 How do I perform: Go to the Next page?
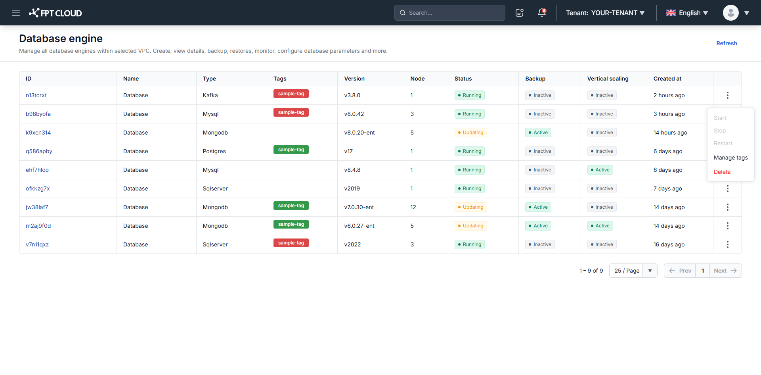pyautogui.click(x=725, y=271)
